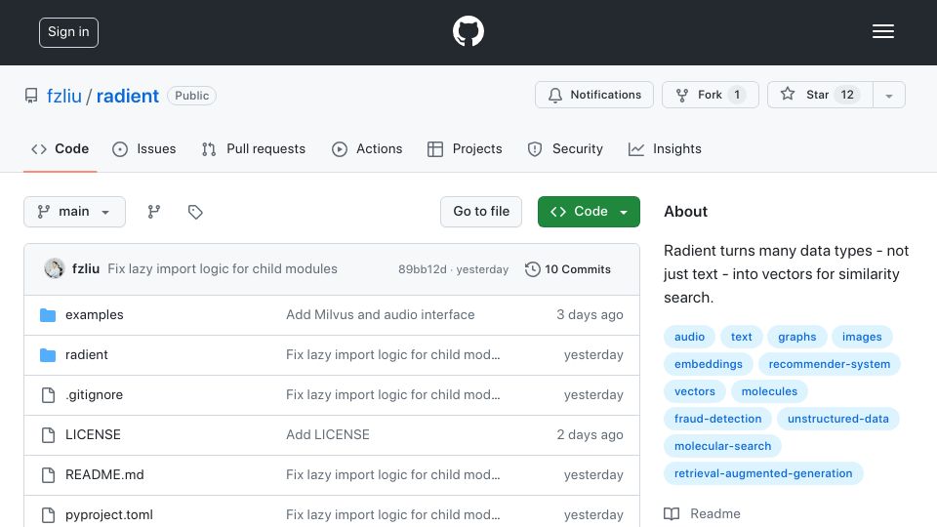Open the pyproject.toml file
The height and width of the screenshot is (527, 937).
(x=108, y=515)
